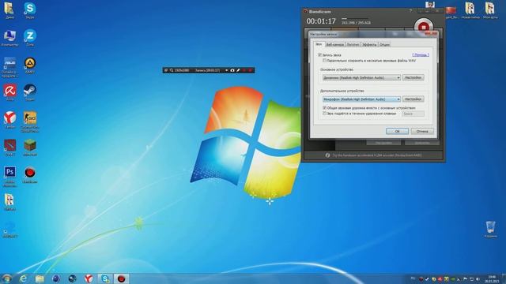The height and width of the screenshot is (284, 506).
Task: Expand the main device (Динамики) dropdown
Action: point(361,77)
